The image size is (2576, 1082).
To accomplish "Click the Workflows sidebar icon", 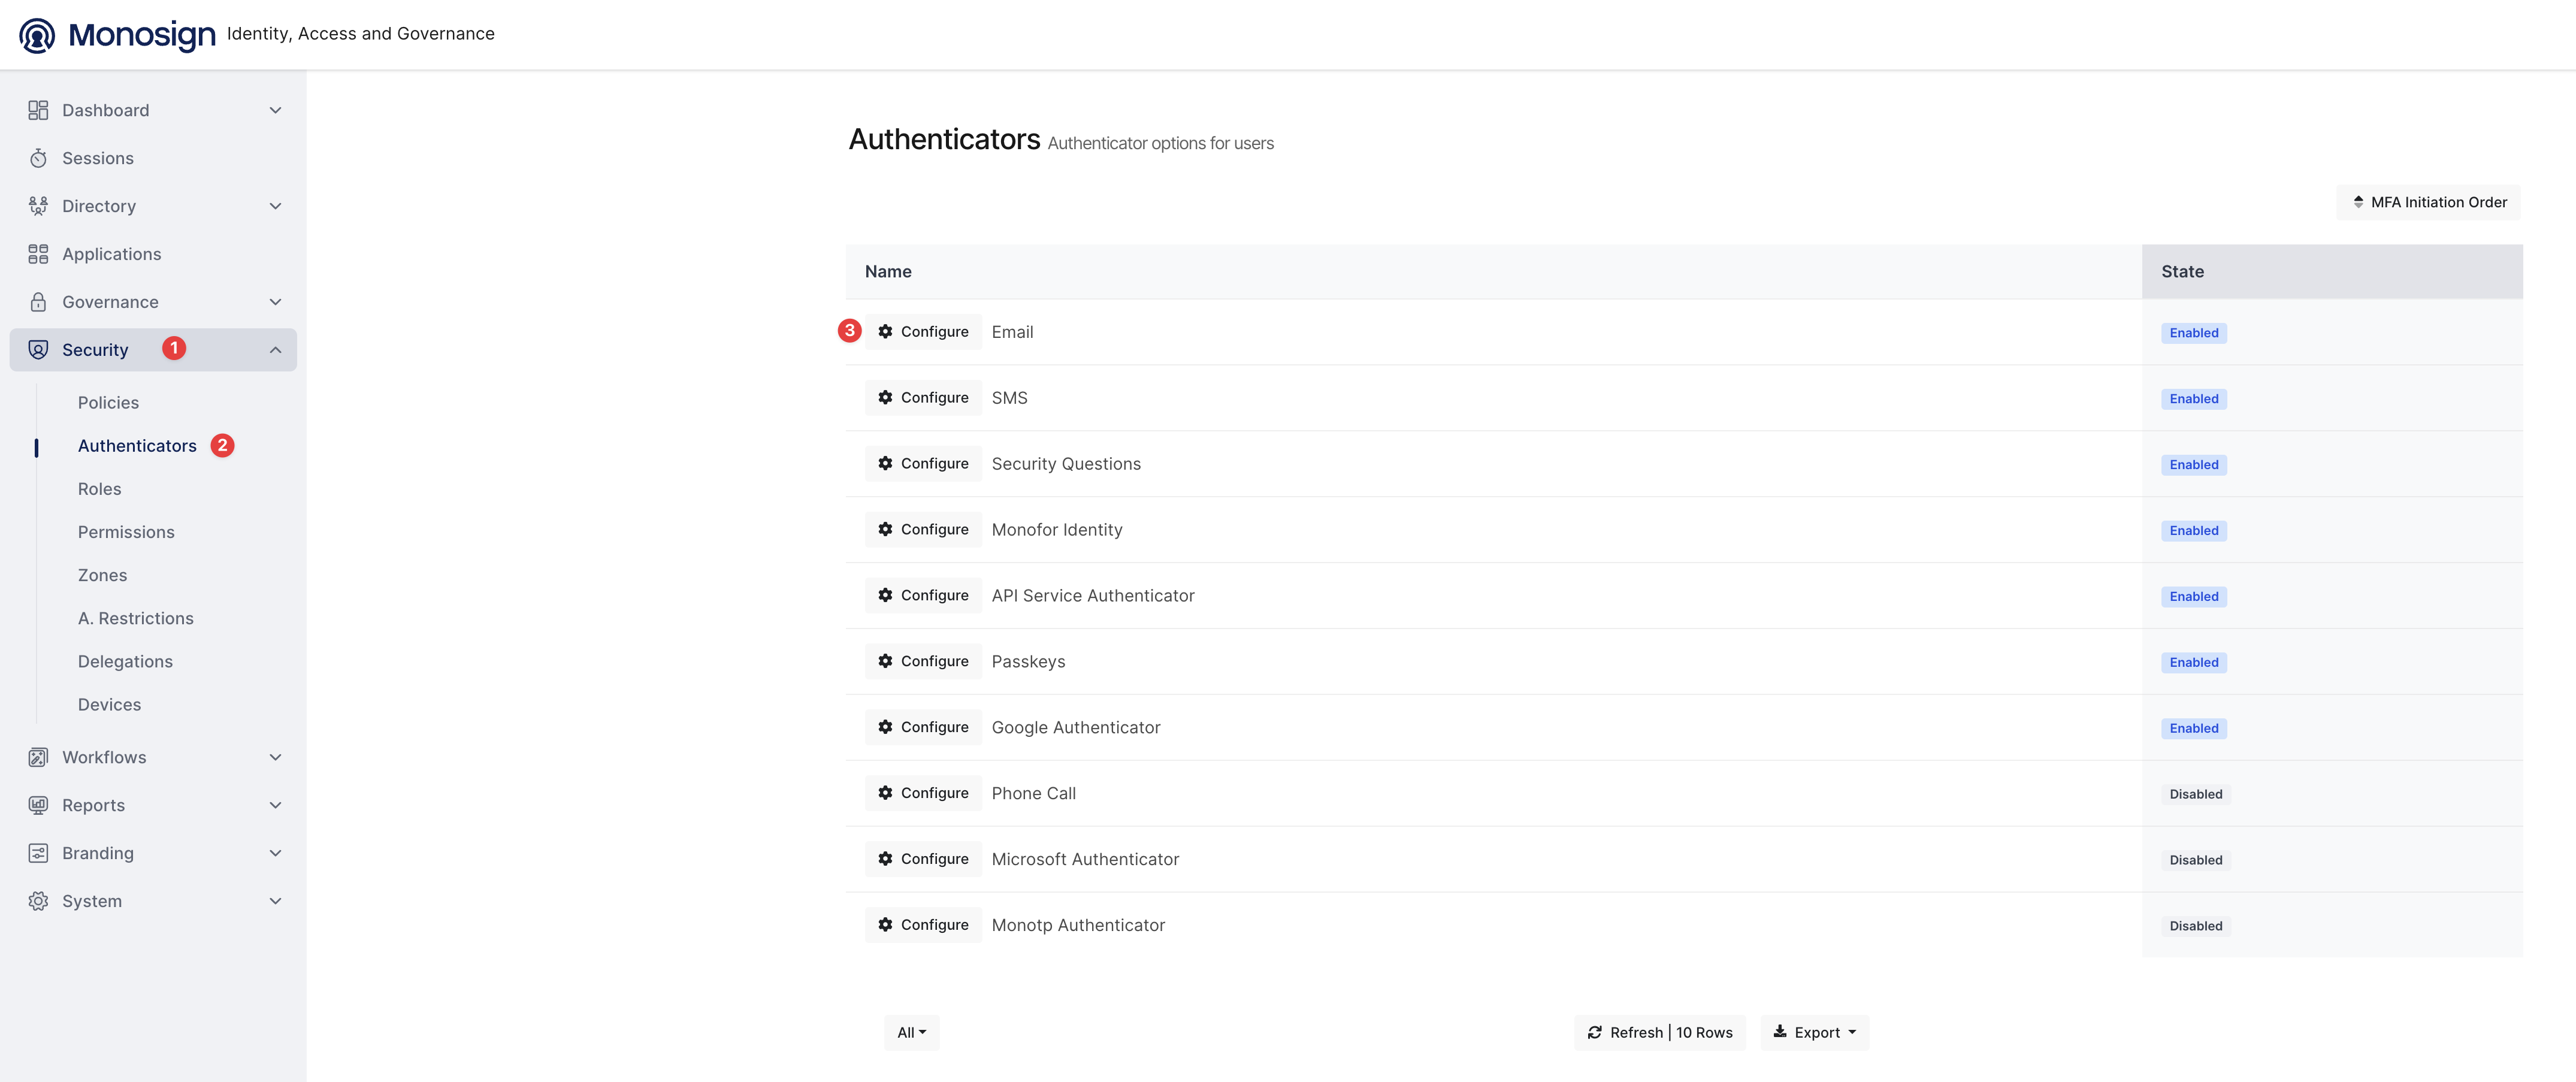I will [x=38, y=757].
